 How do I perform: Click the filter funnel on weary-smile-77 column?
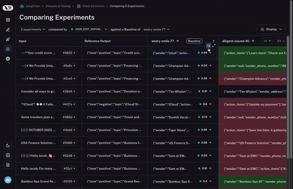pos(213,41)
